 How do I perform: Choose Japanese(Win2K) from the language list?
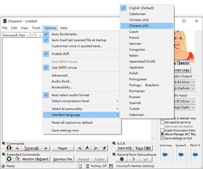tap(147, 61)
